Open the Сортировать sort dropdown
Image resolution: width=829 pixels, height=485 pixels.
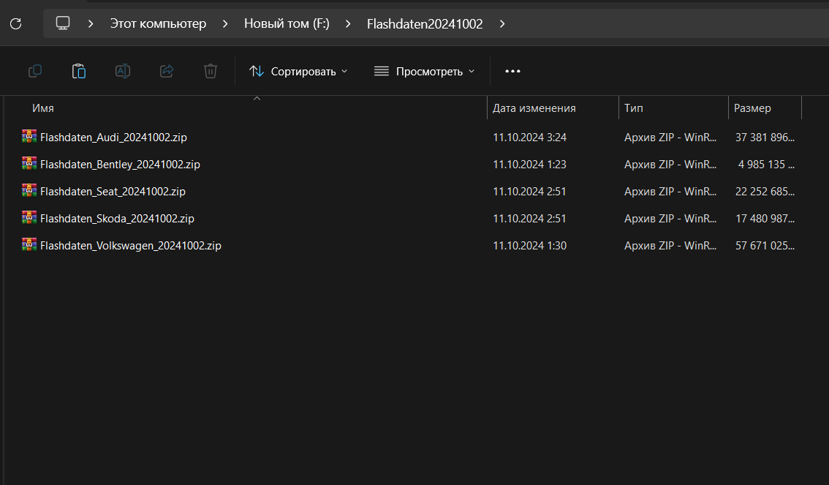298,71
